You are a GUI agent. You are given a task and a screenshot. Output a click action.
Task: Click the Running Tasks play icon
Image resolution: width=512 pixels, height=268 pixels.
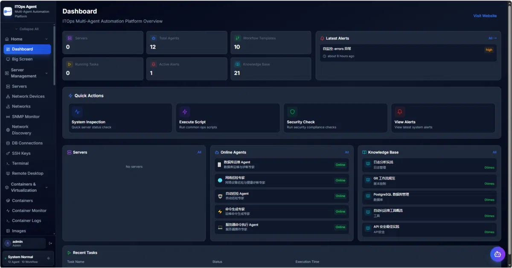point(70,64)
